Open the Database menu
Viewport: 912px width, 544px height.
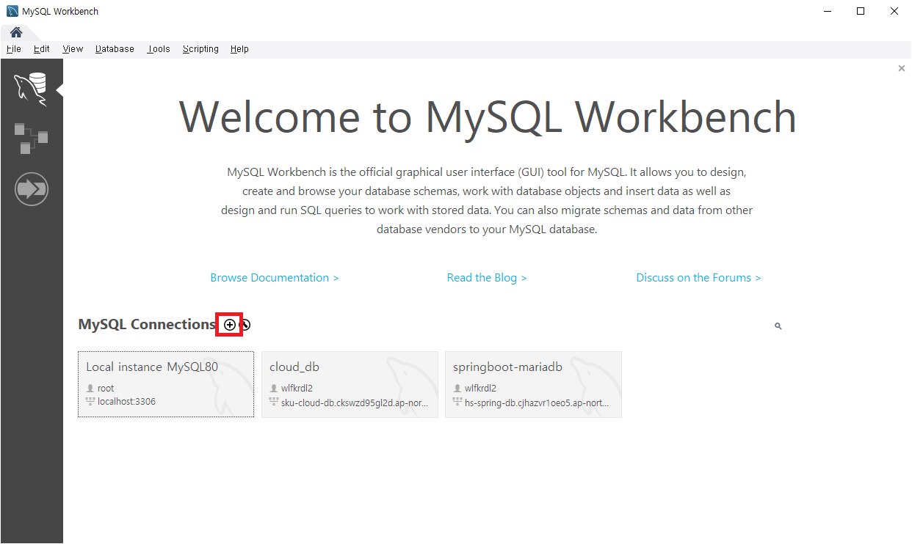pyautogui.click(x=115, y=49)
